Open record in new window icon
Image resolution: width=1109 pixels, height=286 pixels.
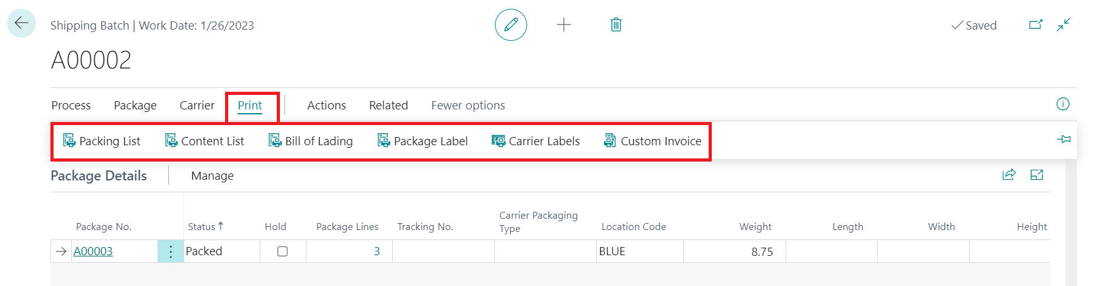[1035, 25]
